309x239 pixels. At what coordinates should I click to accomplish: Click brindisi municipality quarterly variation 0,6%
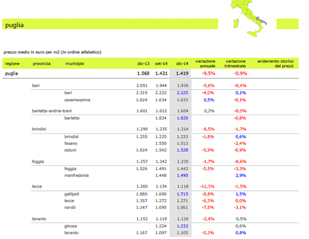pyautogui.click(x=241, y=137)
